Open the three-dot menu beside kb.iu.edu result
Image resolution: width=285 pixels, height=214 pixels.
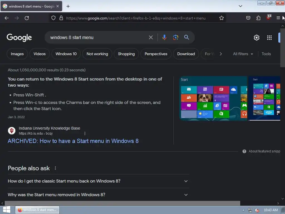pos(85,133)
